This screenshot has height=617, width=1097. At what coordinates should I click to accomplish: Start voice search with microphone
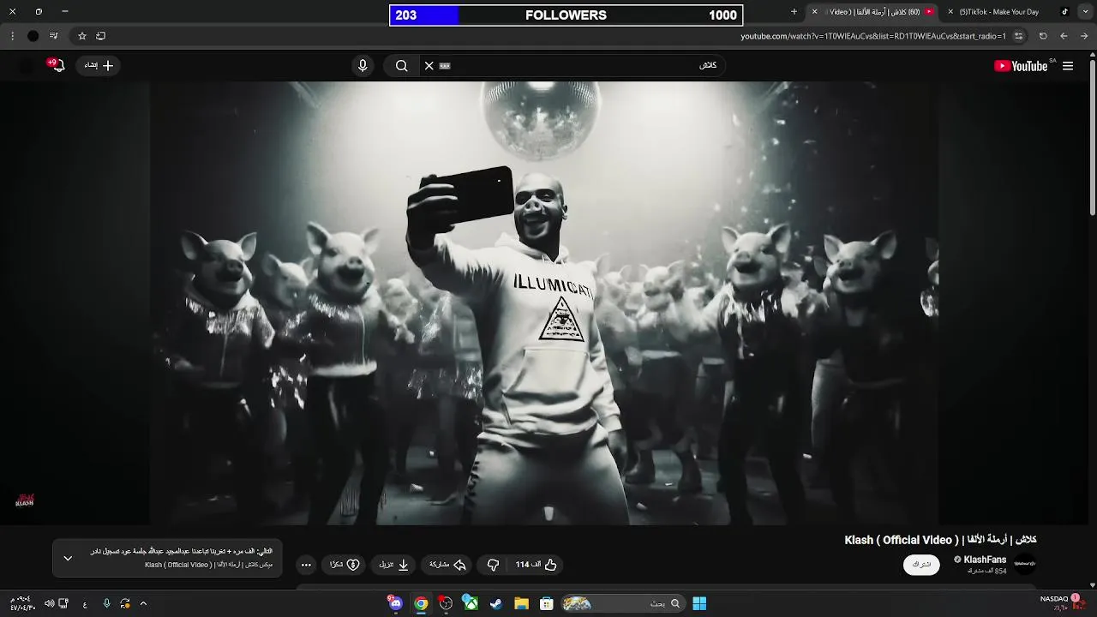click(x=363, y=65)
